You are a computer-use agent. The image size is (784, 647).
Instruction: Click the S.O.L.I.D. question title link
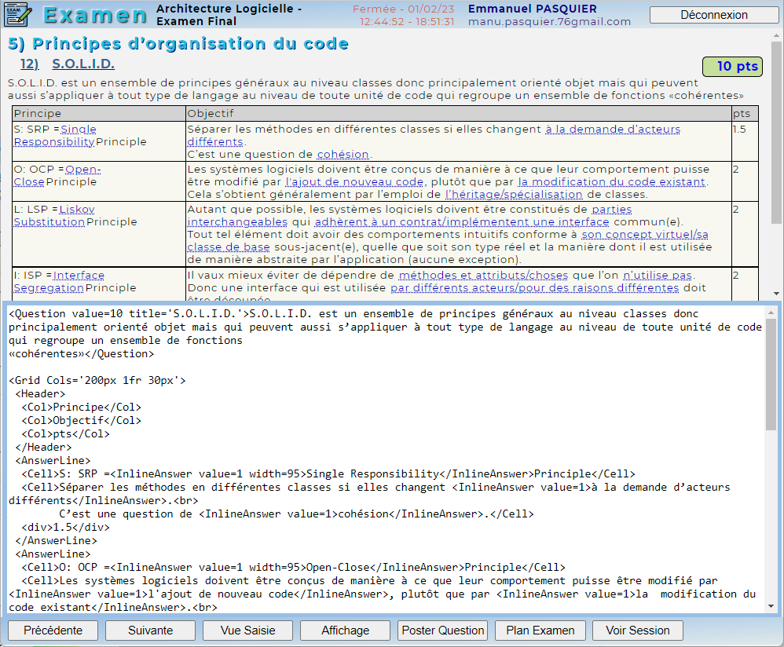click(83, 64)
